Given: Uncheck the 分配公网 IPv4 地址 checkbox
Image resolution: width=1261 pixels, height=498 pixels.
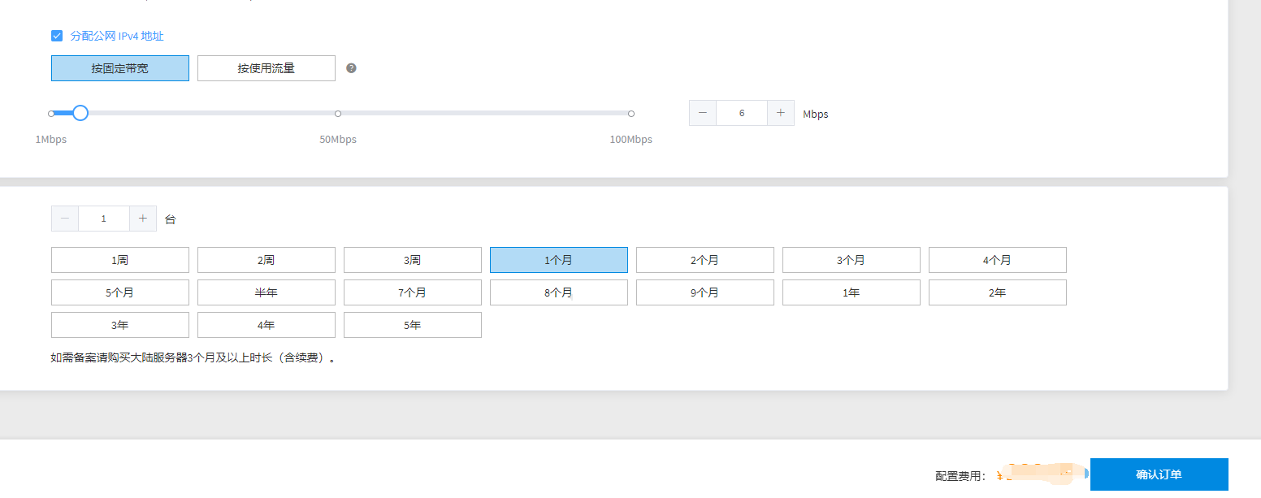Looking at the screenshot, I should point(57,36).
